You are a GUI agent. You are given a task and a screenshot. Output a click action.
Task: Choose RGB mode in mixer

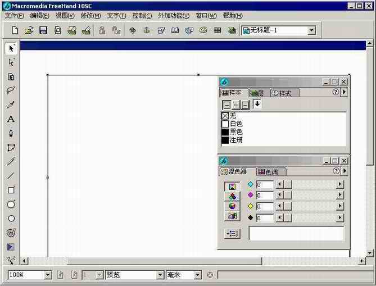[232, 197]
